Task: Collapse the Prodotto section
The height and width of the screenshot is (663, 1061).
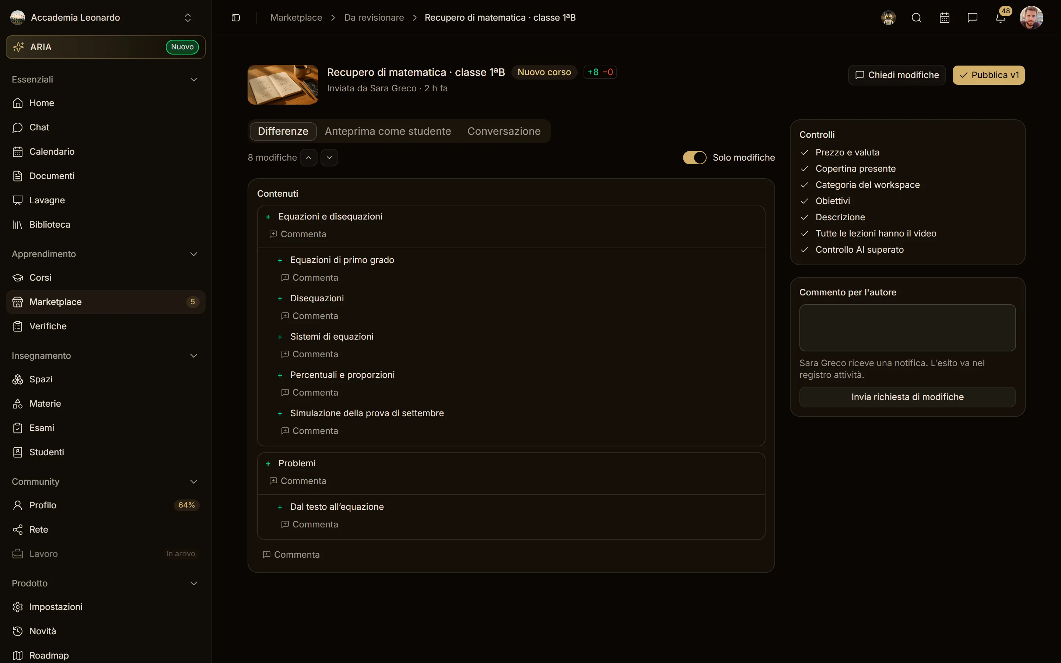Action: tap(193, 583)
